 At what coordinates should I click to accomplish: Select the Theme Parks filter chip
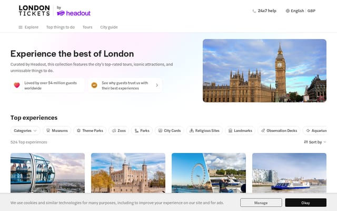[90, 130]
